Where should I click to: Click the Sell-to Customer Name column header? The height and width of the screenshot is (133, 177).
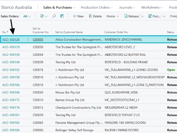pyautogui.click(x=69, y=32)
